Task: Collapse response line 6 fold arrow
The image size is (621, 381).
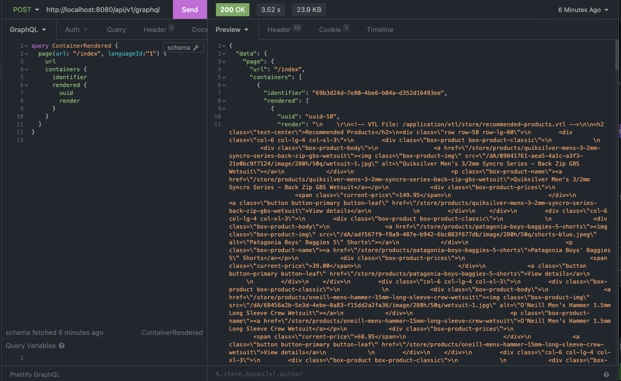Action: (x=224, y=85)
